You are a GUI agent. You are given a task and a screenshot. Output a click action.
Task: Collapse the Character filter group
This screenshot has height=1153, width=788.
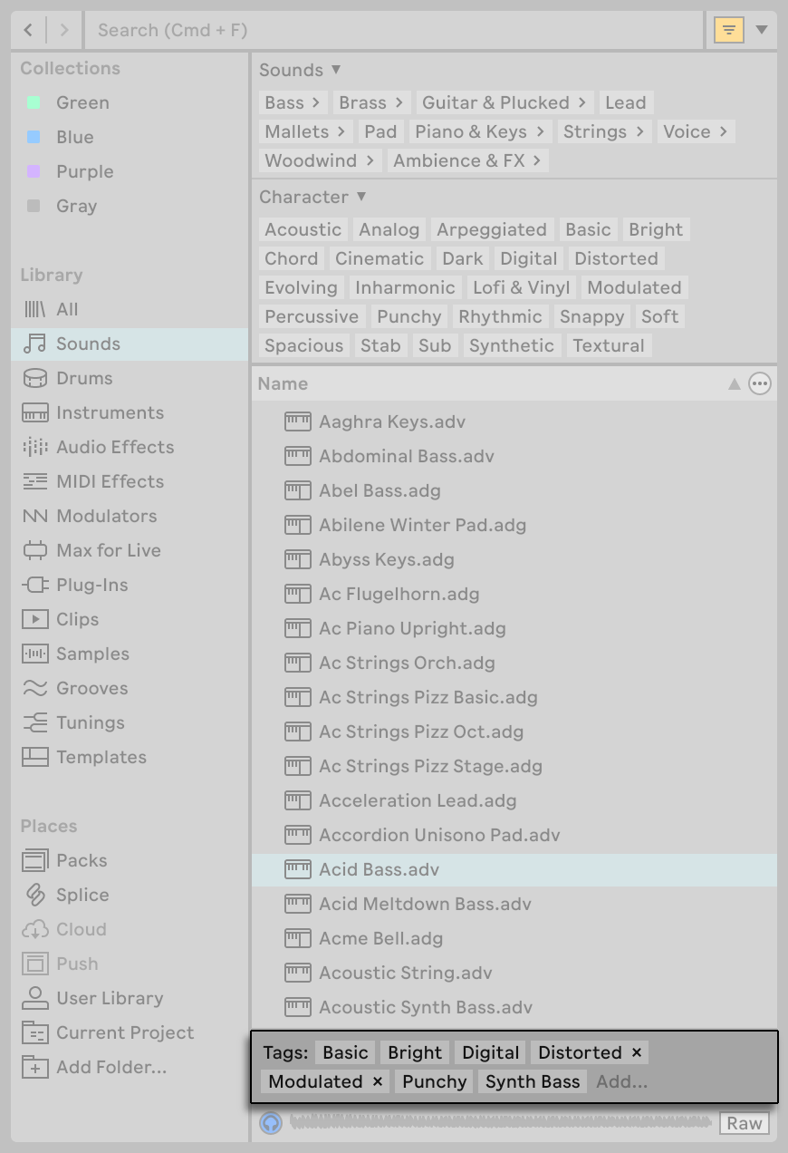[x=361, y=197]
